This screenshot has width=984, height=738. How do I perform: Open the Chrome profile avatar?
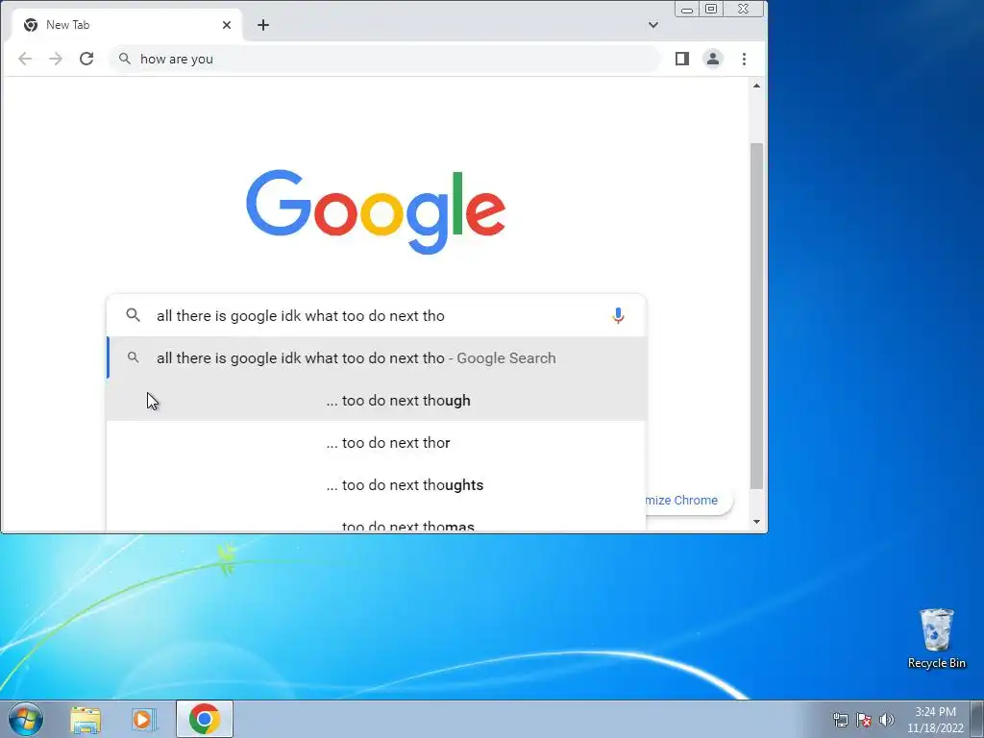pyautogui.click(x=713, y=59)
